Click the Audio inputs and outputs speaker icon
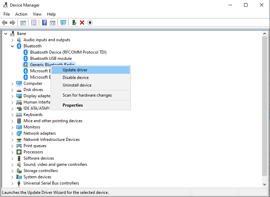The image size is (270, 197). [19, 40]
